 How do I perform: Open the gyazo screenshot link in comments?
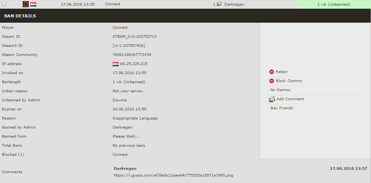[173, 175]
